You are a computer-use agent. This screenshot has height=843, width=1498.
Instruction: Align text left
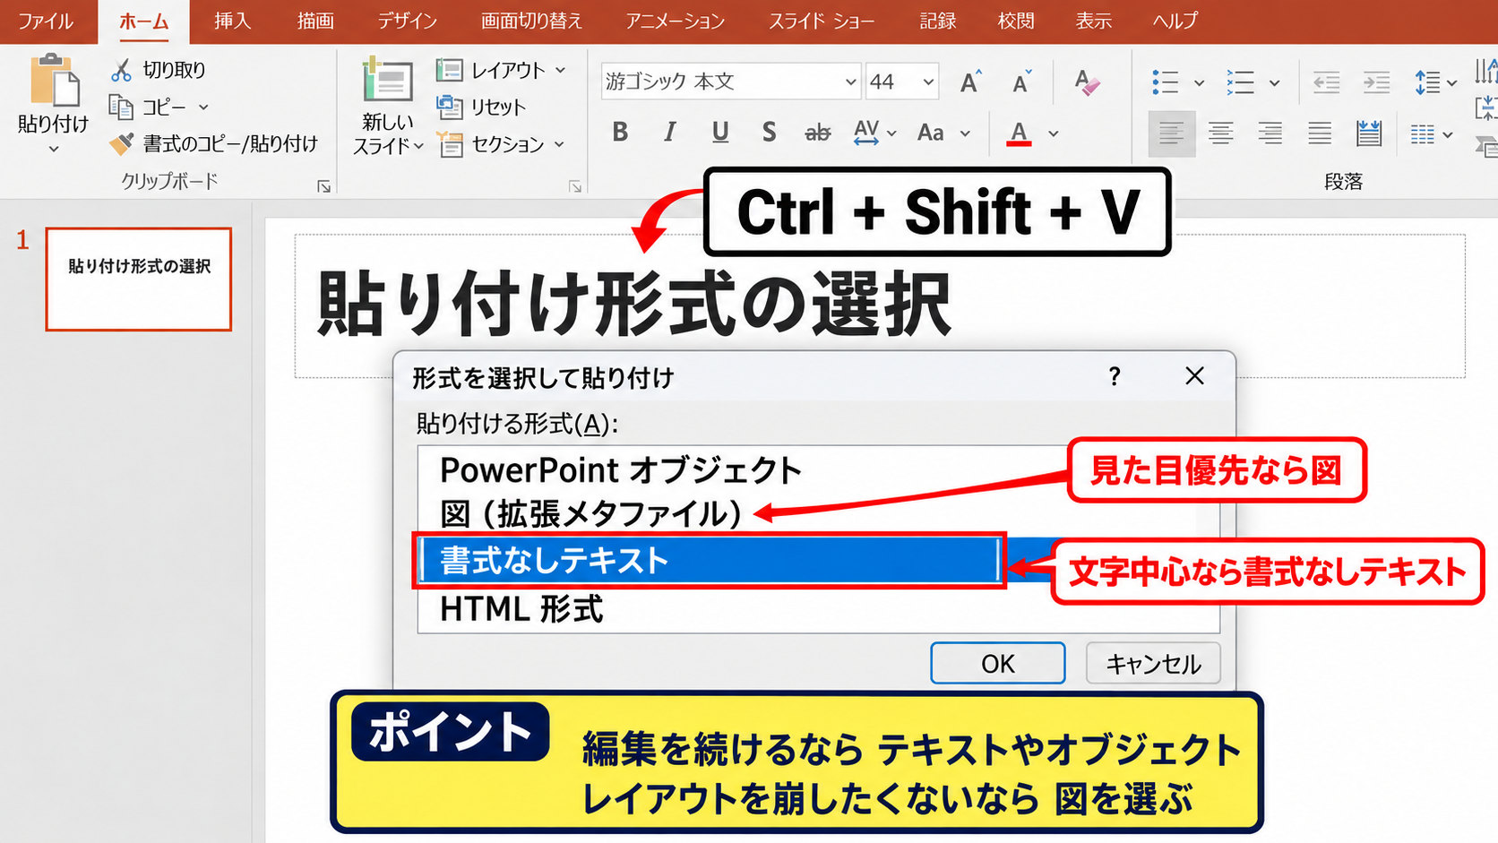[1171, 133]
